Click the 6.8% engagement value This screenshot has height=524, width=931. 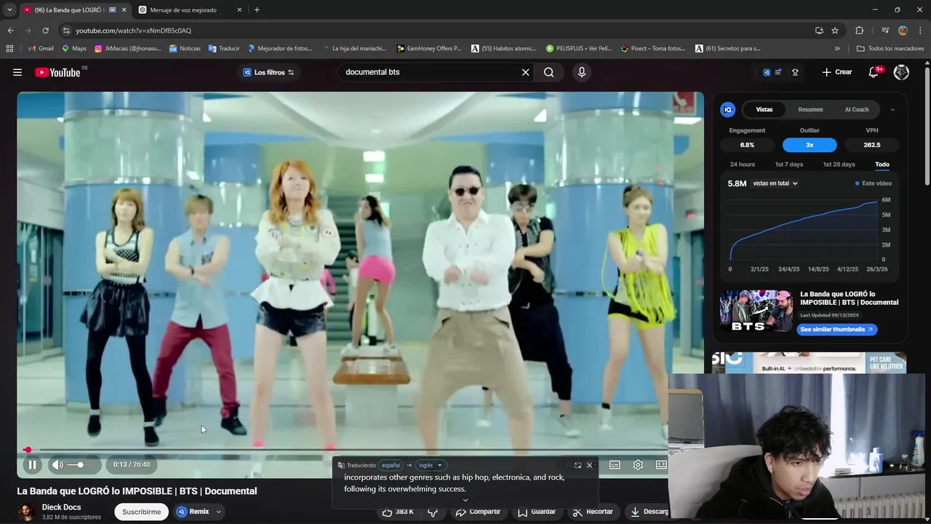(747, 145)
